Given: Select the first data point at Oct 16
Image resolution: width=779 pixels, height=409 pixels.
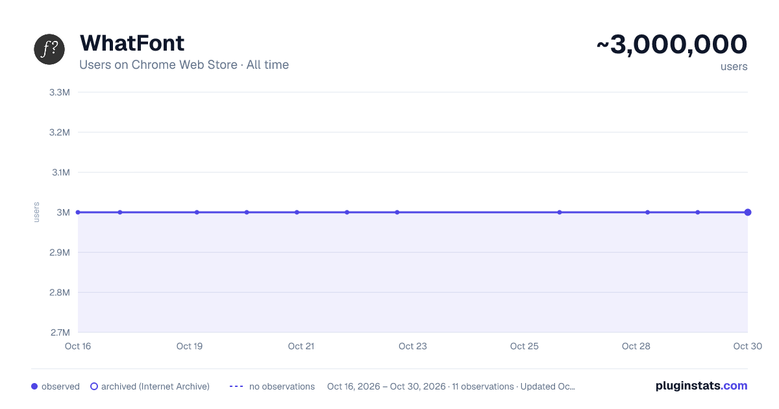Looking at the screenshot, I should (78, 212).
